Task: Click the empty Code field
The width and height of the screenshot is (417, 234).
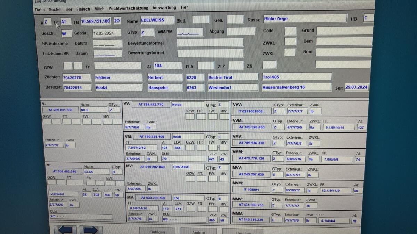Action: pos(291,31)
